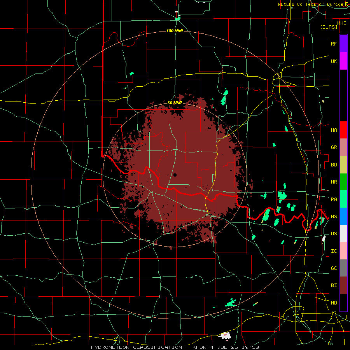Viewport: 350px width, 350px height.
Task: Click the DS legend label
Action: tap(334, 234)
